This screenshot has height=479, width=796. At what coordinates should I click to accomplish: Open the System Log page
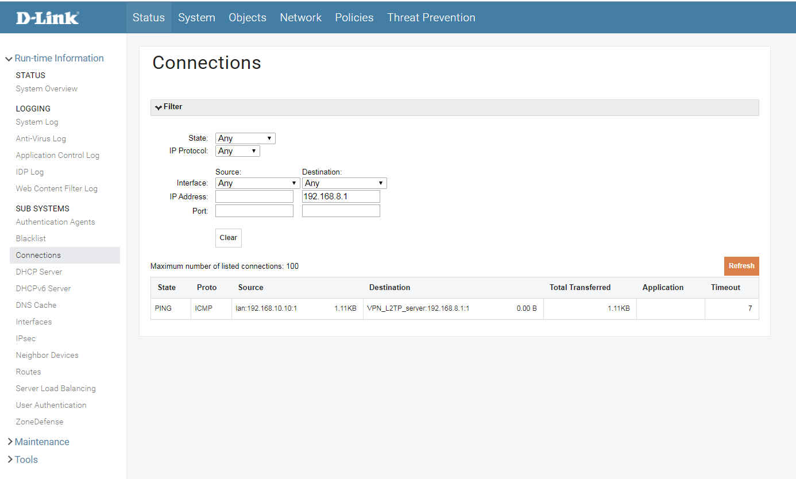click(37, 122)
